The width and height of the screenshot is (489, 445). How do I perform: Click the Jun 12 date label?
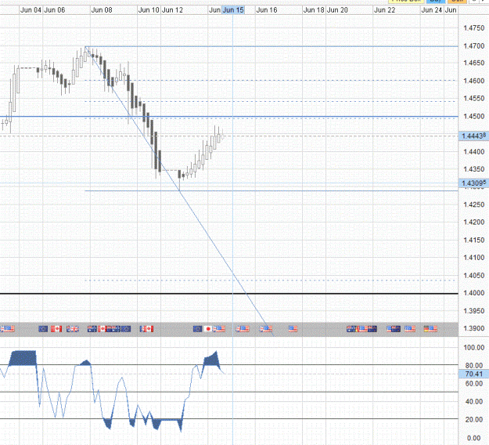point(172,10)
